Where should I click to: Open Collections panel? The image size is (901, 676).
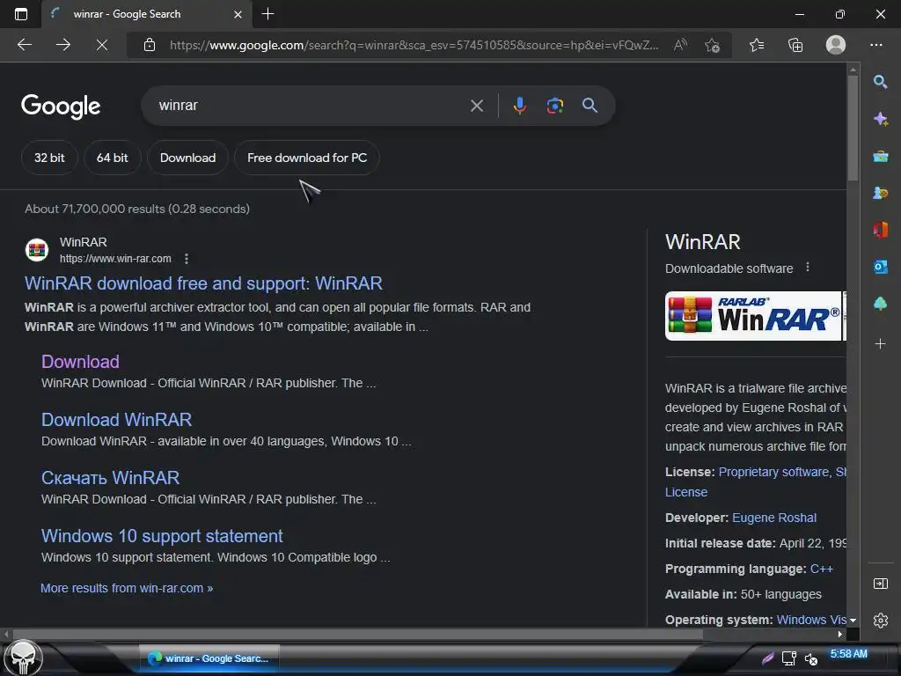[795, 45]
